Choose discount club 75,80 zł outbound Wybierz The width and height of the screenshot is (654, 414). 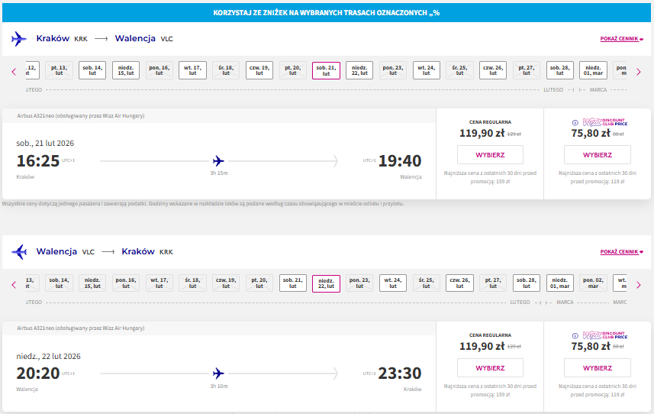click(x=598, y=155)
